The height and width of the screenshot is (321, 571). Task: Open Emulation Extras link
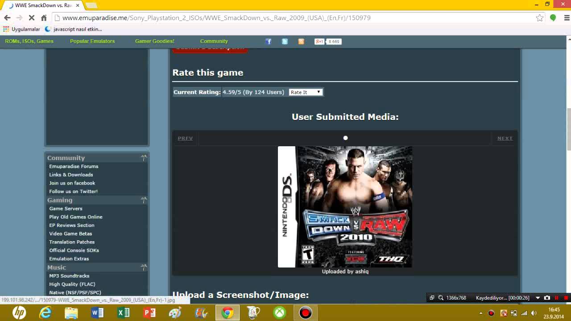[x=69, y=259]
